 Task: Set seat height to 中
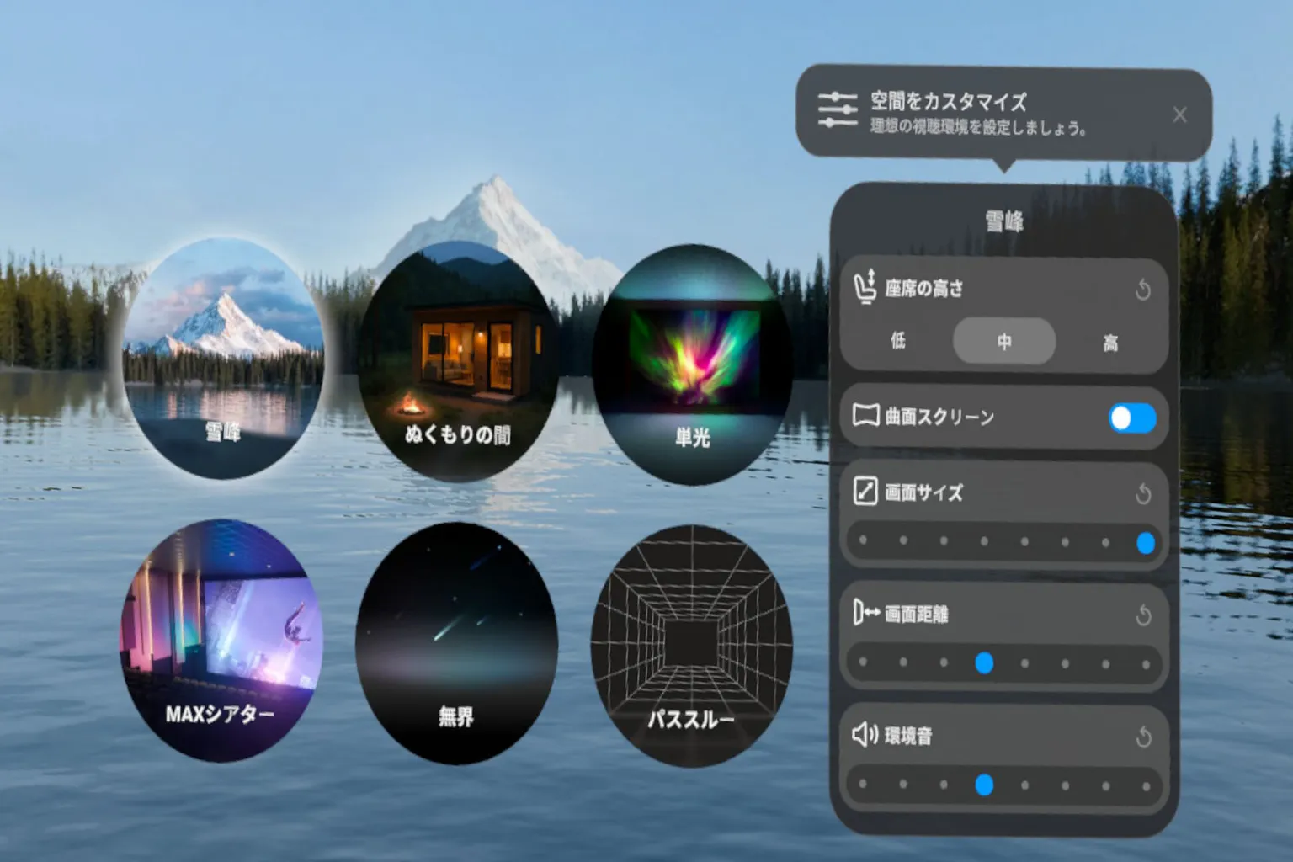[1004, 342]
